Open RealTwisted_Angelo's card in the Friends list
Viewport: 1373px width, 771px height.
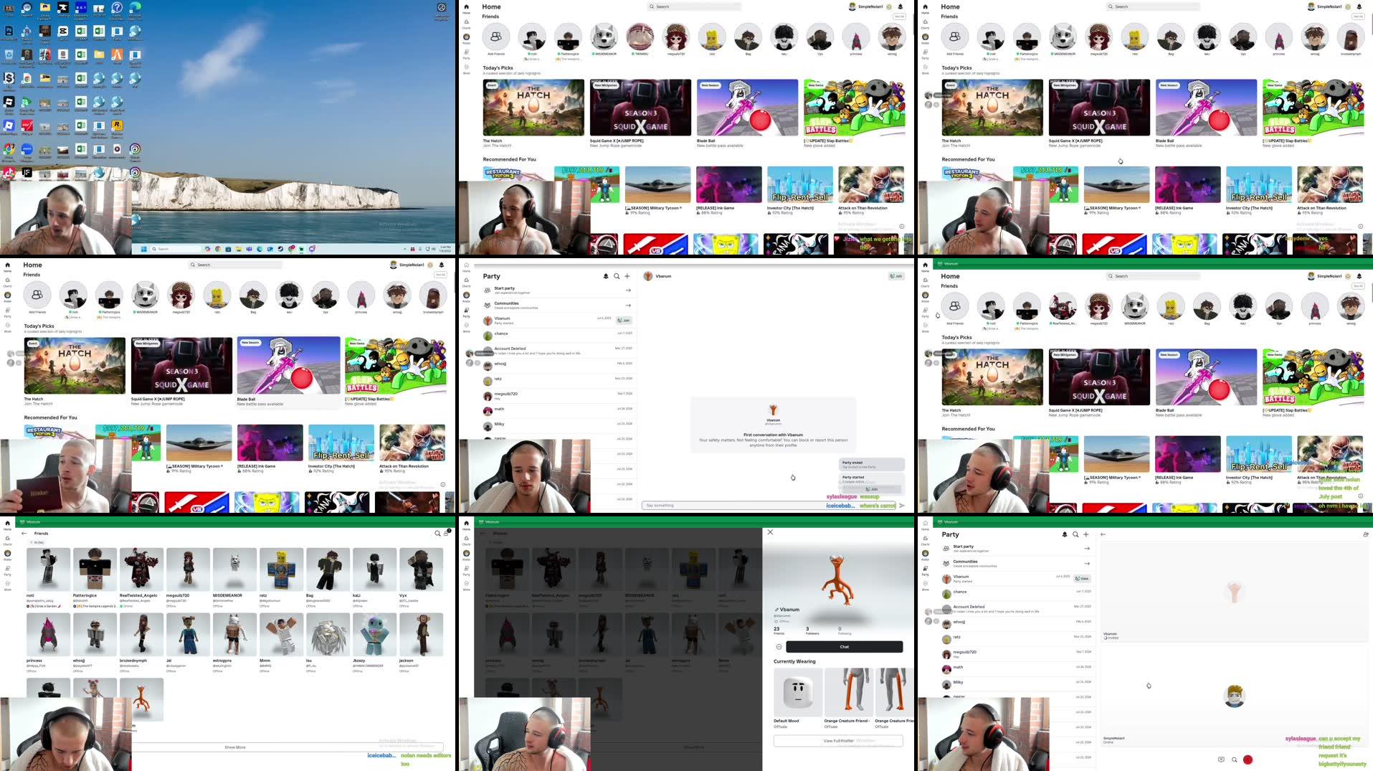[x=141, y=578]
